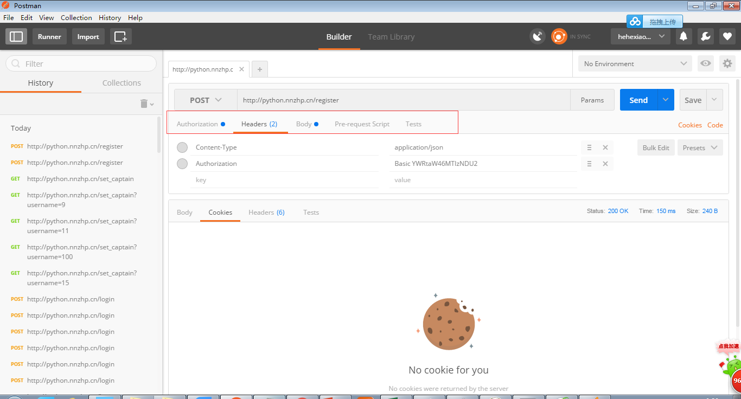Click trash icon to clear history
Viewport: 741px width, 399px height.
(x=144, y=104)
